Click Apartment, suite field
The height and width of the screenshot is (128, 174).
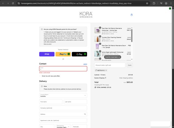coord(63,120)
